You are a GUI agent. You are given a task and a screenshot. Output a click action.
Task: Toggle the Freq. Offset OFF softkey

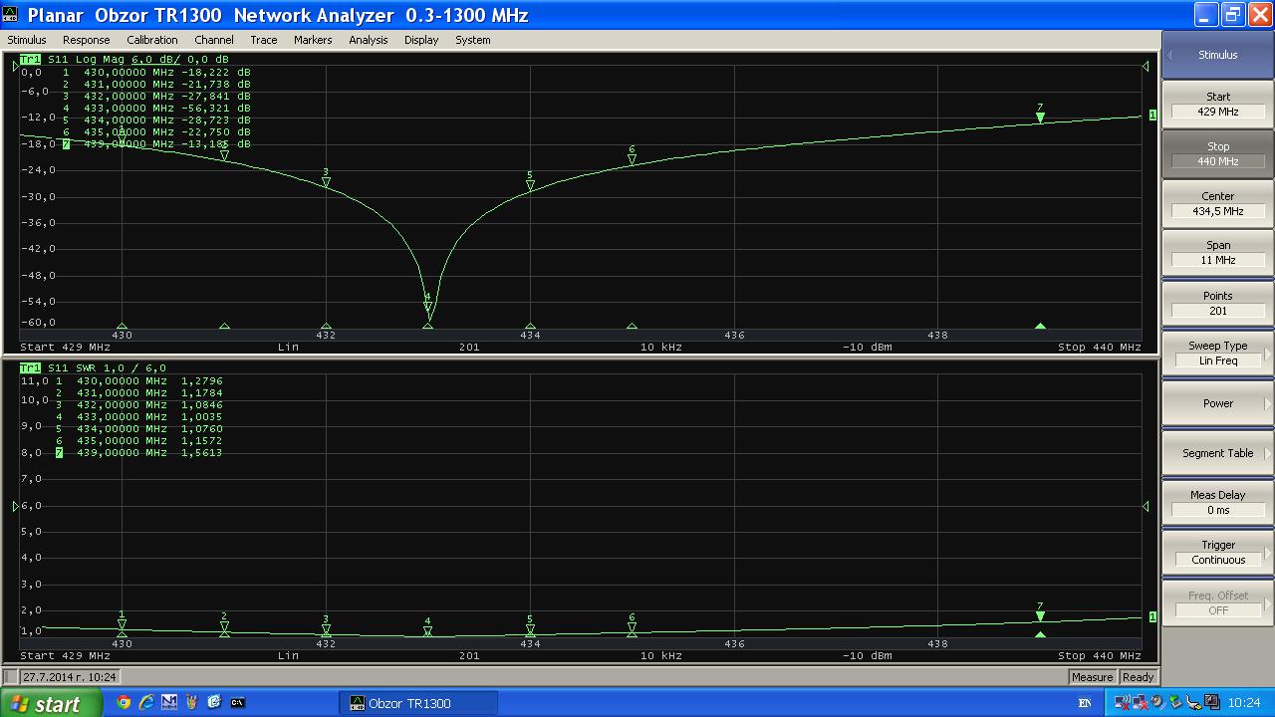(1217, 602)
